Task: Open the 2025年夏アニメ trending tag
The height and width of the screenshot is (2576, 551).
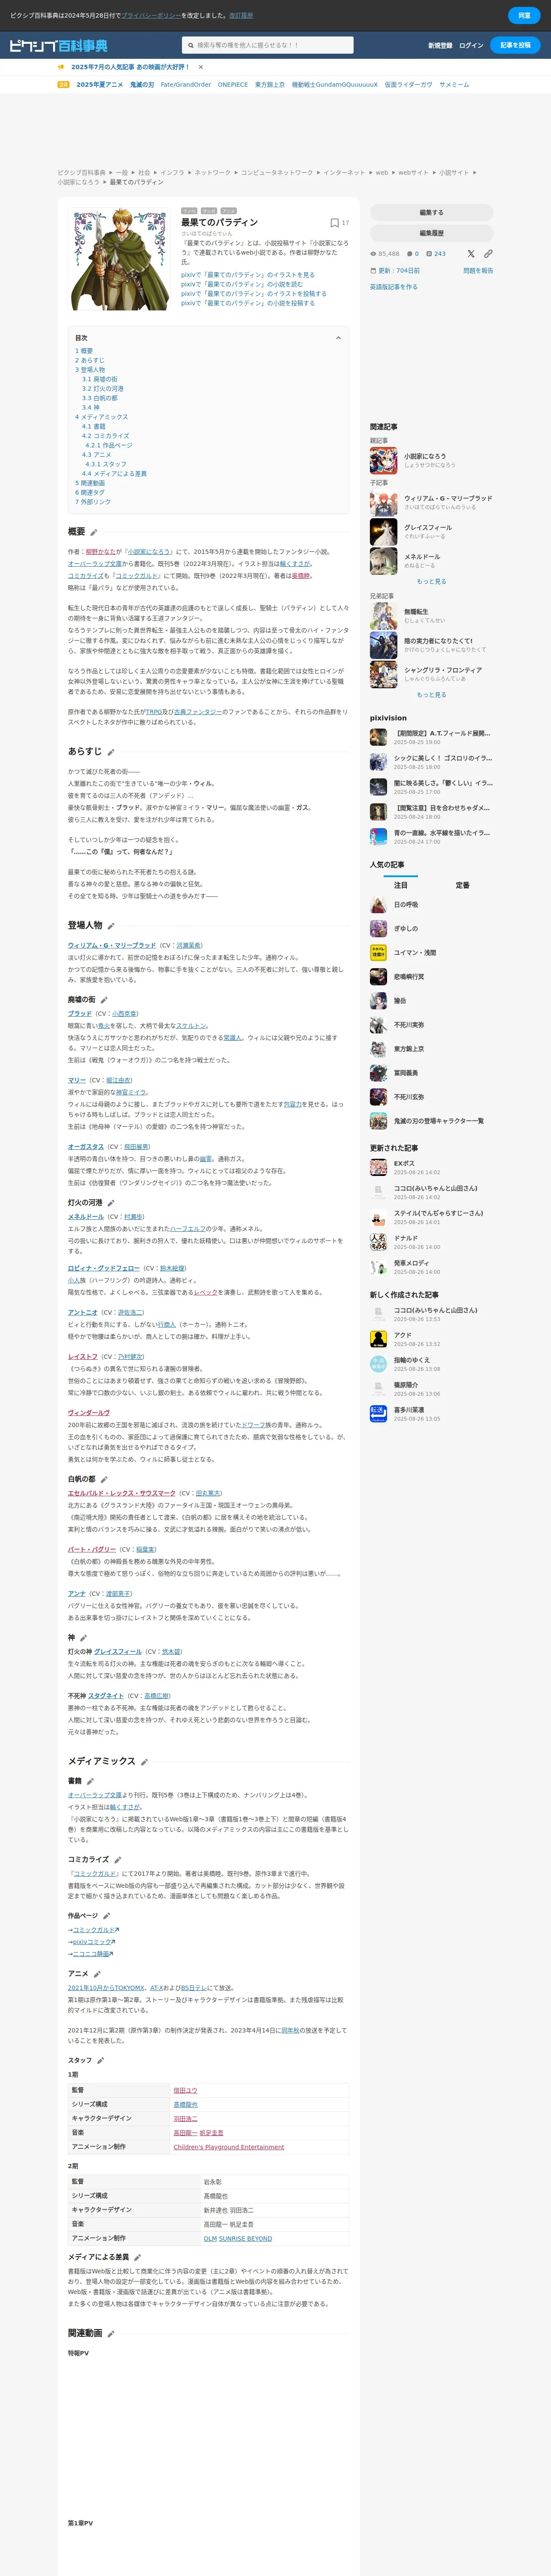Action: (x=100, y=85)
